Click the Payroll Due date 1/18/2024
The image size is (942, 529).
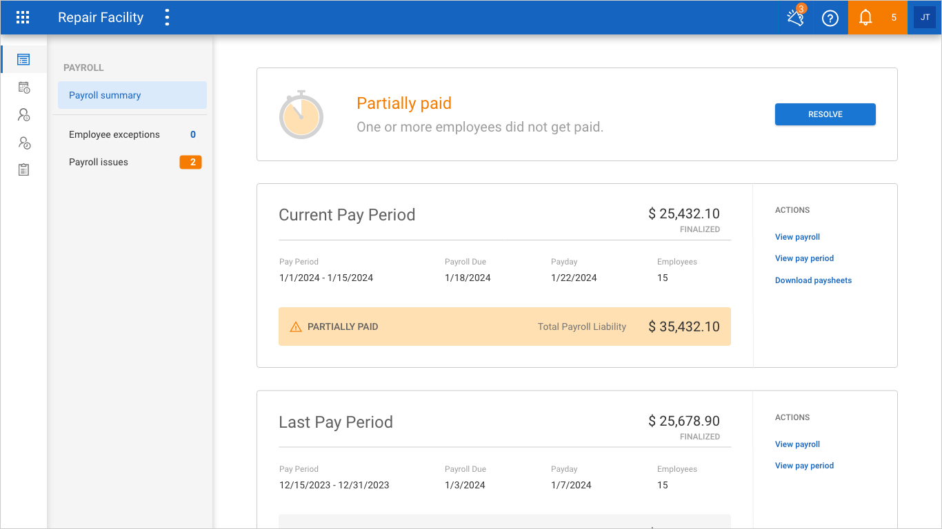coord(468,278)
